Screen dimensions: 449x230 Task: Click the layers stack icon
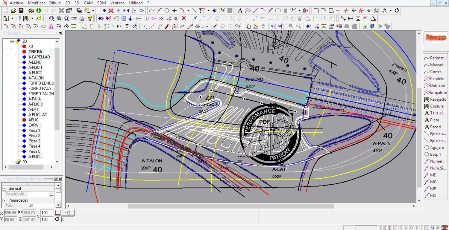coord(79,10)
